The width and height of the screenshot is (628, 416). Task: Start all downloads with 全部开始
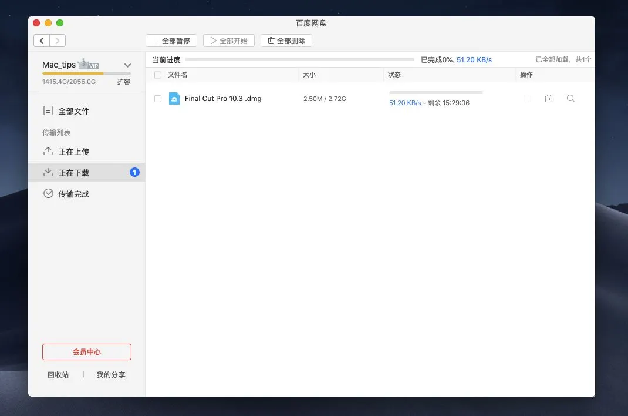229,41
